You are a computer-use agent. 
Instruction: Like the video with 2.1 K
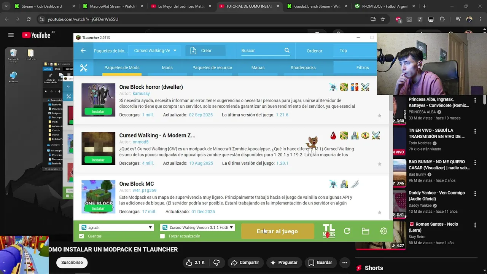[195, 263]
